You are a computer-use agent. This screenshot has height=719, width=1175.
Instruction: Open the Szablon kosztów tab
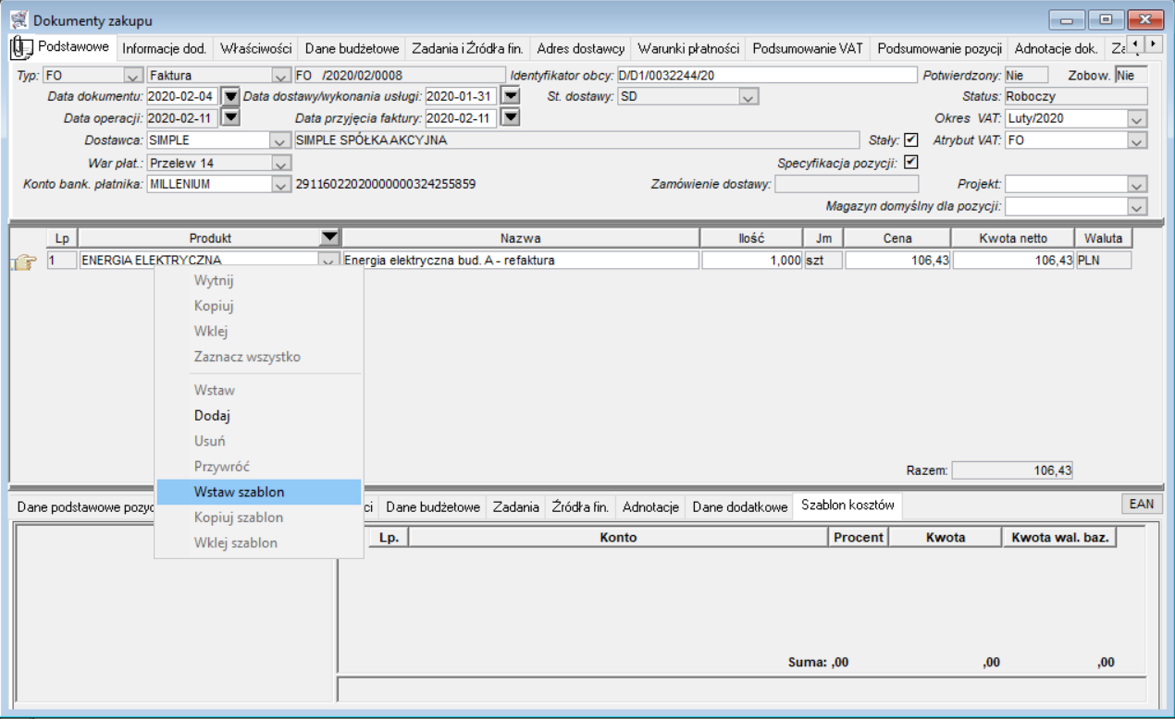[847, 506]
